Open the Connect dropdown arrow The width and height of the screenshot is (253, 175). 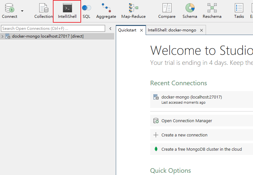pyautogui.click(x=22, y=11)
